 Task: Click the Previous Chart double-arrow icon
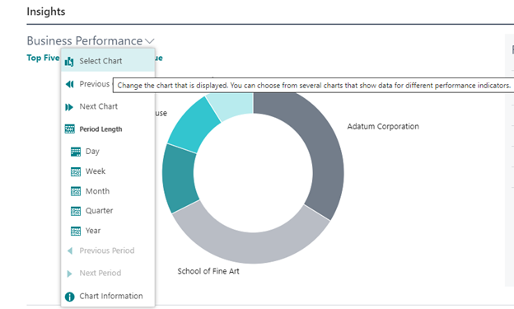click(x=69, y=84)
